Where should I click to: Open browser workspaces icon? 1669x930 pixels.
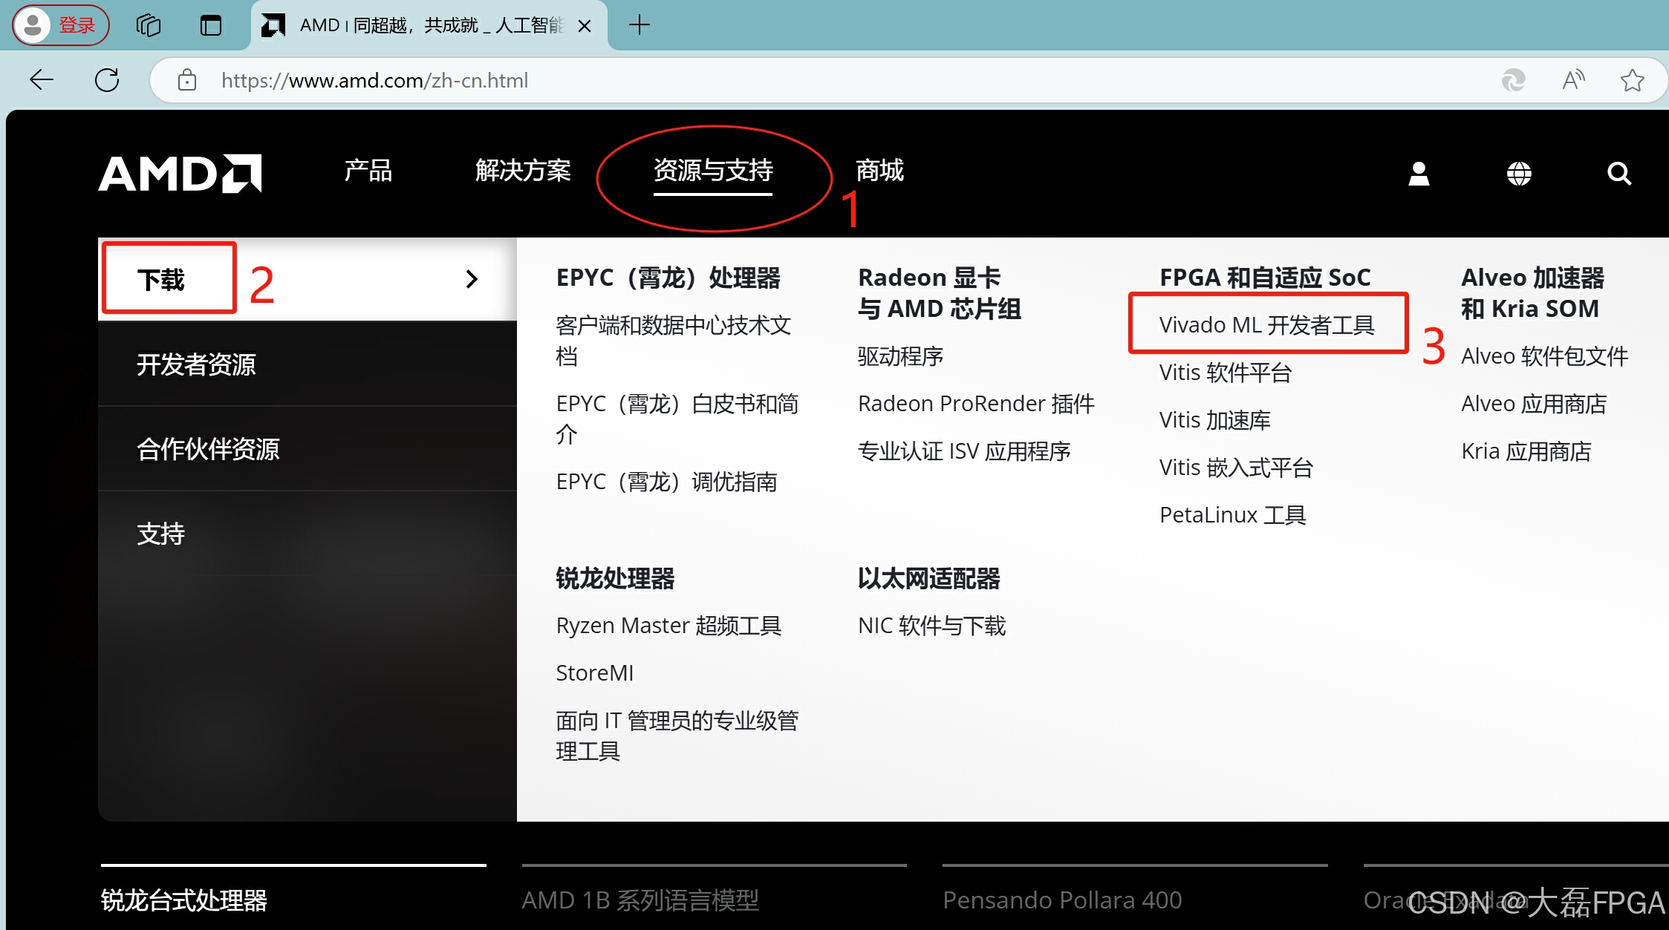(x=149, y=25)
